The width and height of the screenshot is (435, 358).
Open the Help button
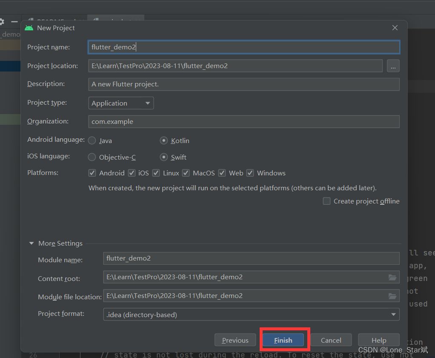click(379, 340)
